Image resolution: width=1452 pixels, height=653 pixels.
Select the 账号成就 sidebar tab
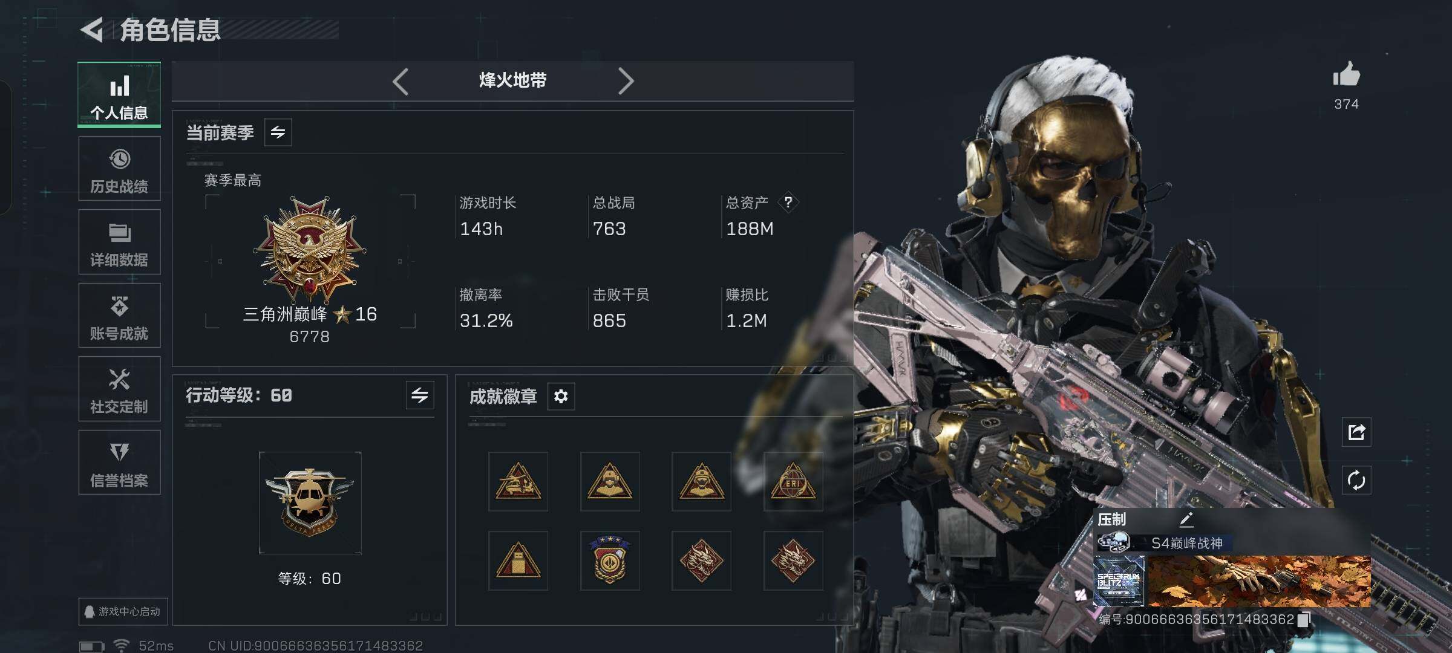119,316
